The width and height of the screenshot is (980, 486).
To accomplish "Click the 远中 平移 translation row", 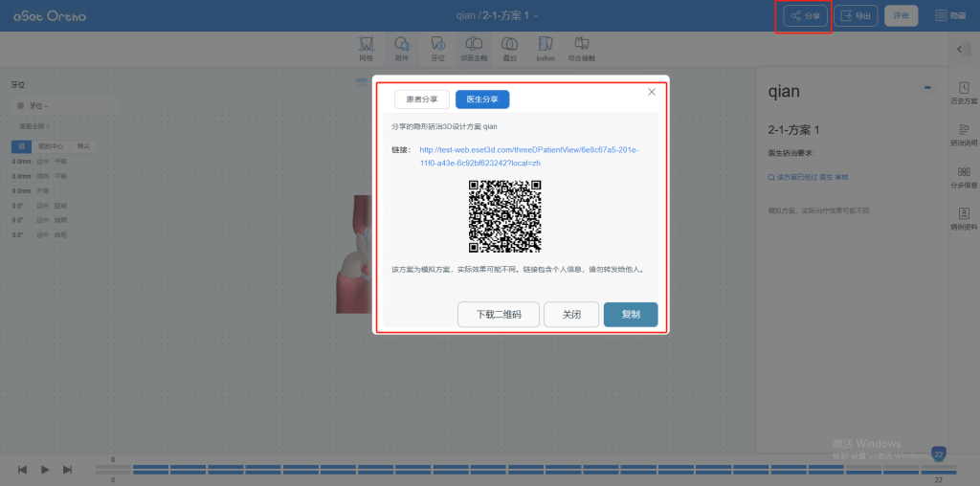I will tap(38, 161).
